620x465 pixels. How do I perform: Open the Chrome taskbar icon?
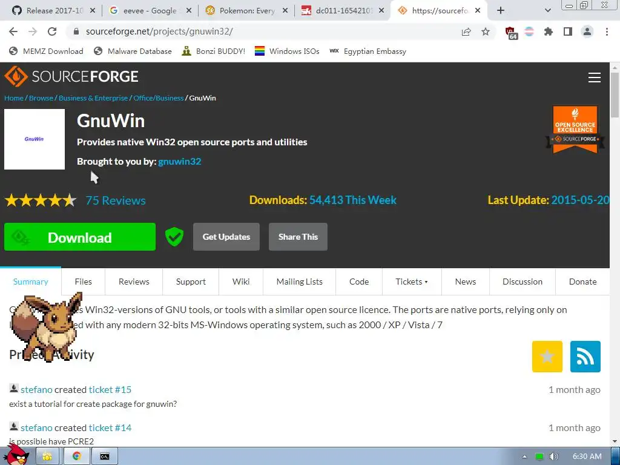(x=77, y=457)
